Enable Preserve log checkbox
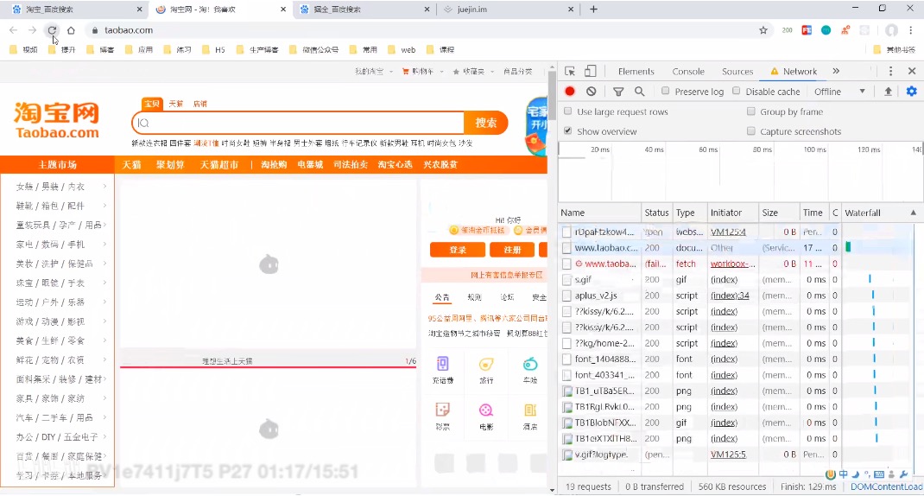 click(665, 91)
